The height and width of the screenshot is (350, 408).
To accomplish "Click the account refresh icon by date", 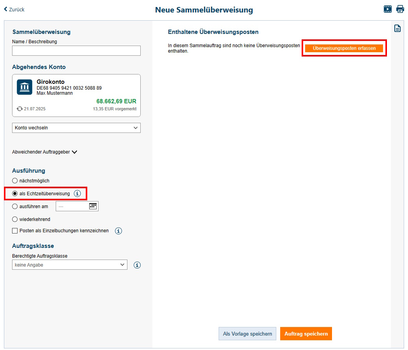I will (x=19, y=109).
